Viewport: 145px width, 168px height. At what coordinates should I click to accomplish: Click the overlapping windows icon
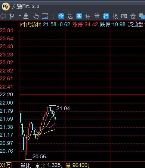[142, 16]
